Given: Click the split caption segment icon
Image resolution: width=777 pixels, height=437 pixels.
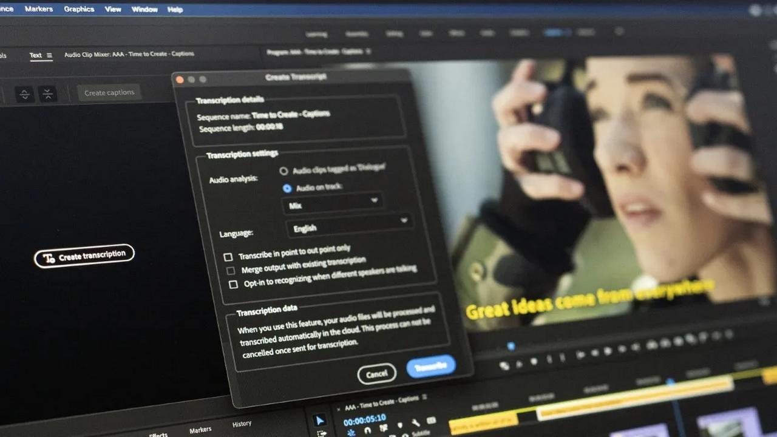Looking at the screenshot, I should click(x=24, y=94).
